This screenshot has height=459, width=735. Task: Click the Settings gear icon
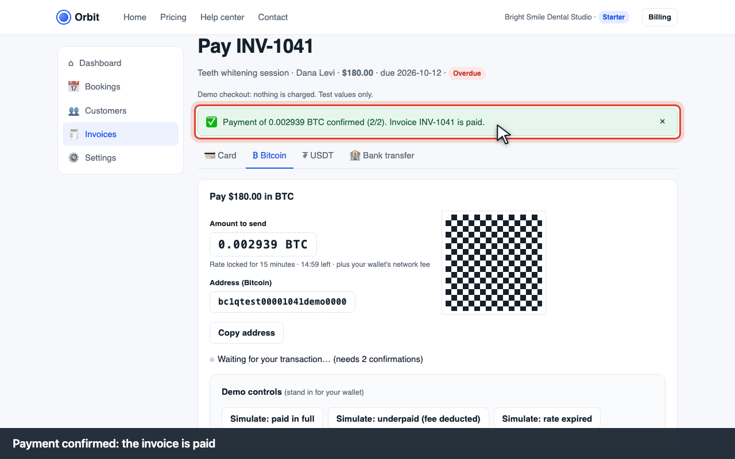[x=73, y=158]
